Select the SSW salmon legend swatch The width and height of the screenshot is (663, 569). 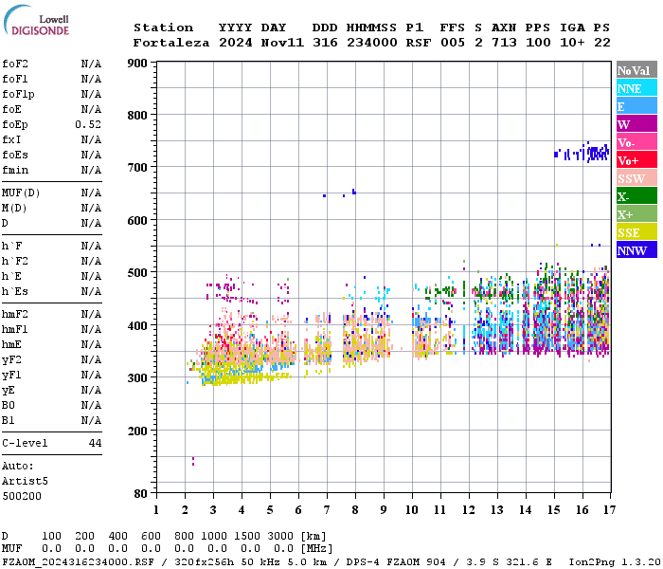[636, 178]
